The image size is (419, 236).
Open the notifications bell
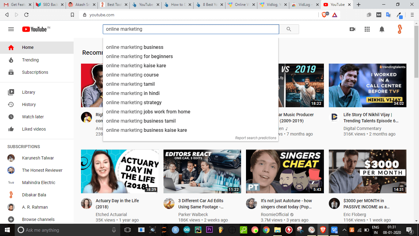(382, 29)
